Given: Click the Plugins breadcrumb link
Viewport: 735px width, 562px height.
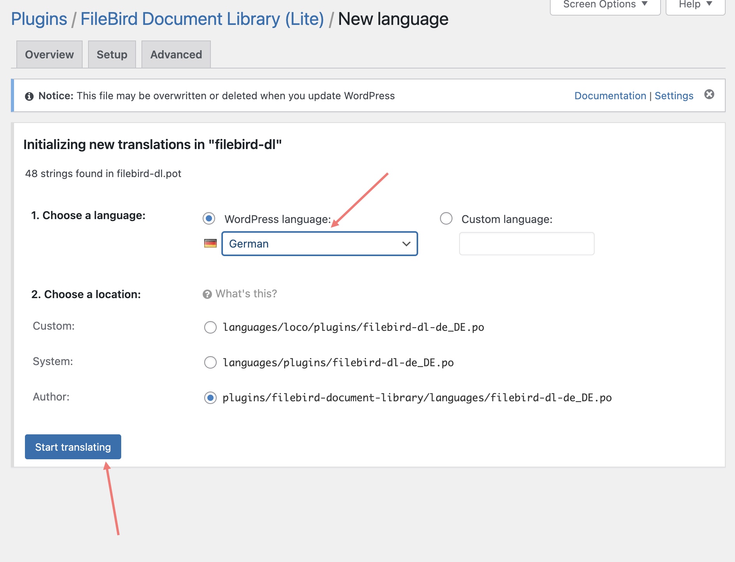Looking at the screenshot, I should [39, 19].
